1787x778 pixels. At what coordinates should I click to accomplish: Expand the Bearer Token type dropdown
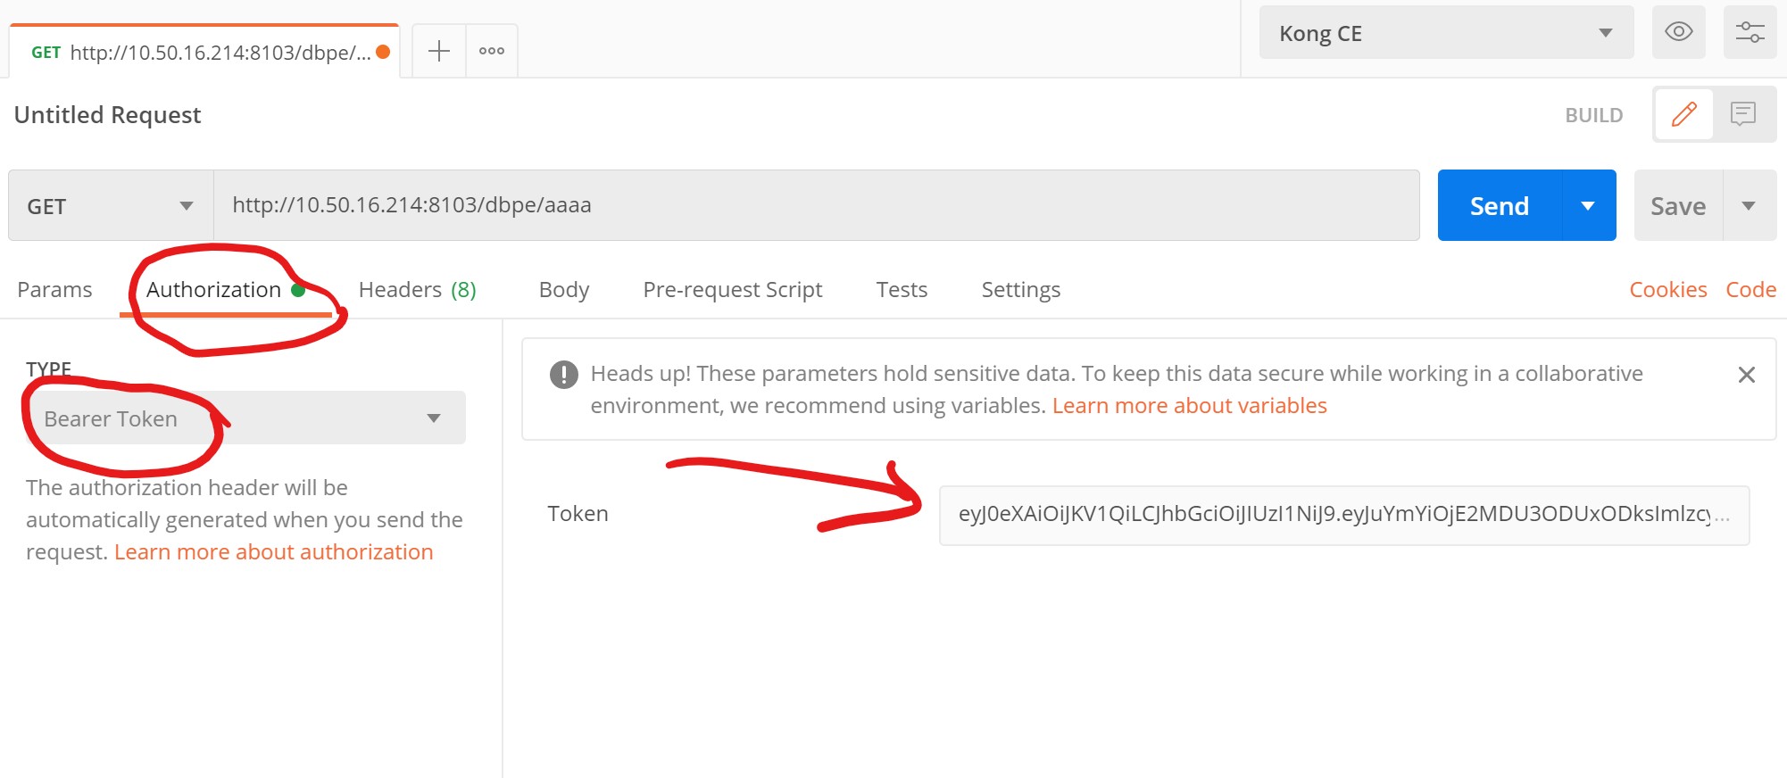pos(243,418)
